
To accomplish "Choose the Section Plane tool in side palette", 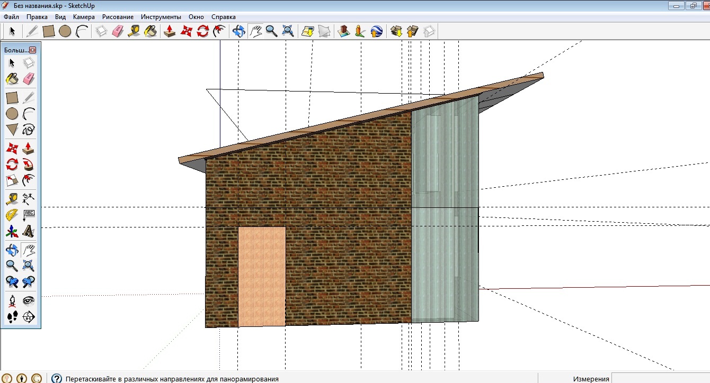I will (x=29, y=317).
